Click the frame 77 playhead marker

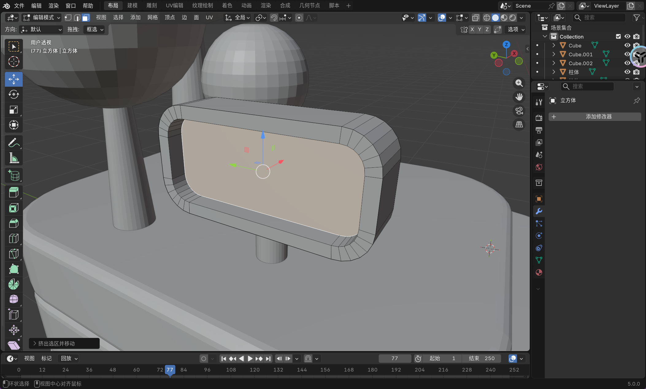[x=170, y=370]
